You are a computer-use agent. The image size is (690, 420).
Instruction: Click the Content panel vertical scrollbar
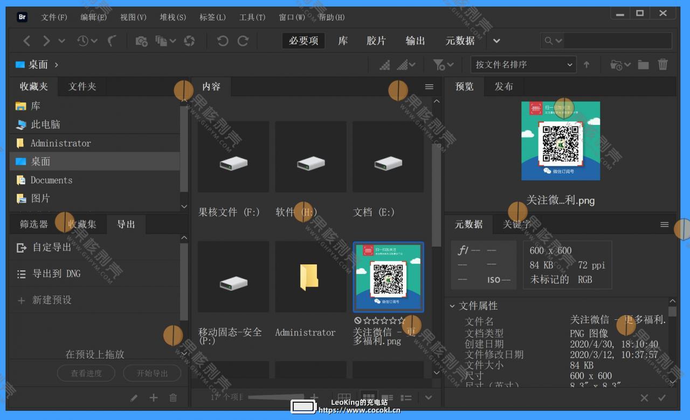coord(437,194)
